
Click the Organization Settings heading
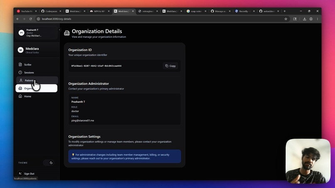84,137
